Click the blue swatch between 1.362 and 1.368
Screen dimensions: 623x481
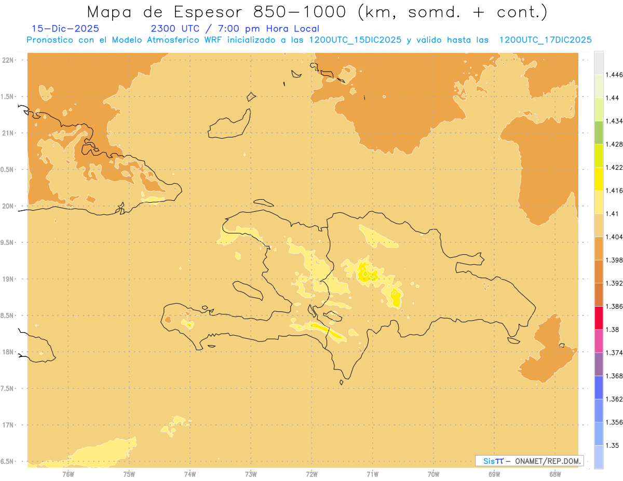(x=599, y=387)
